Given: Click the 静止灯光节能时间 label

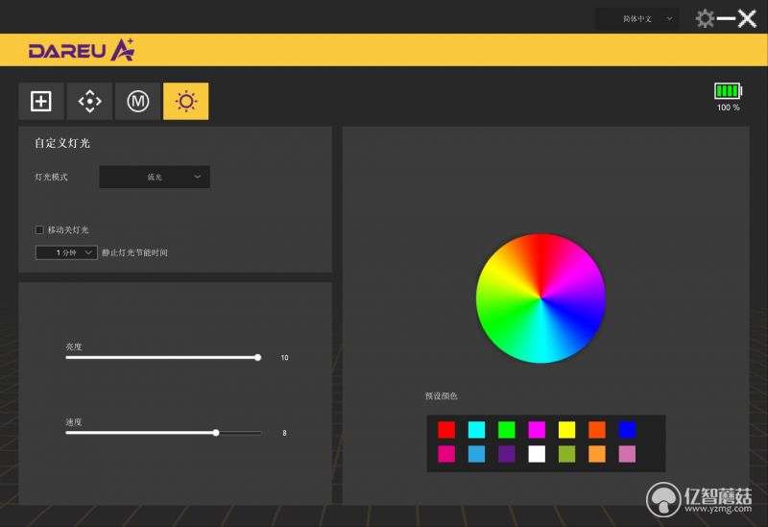Looking at the screenshot, I should 134,252.
